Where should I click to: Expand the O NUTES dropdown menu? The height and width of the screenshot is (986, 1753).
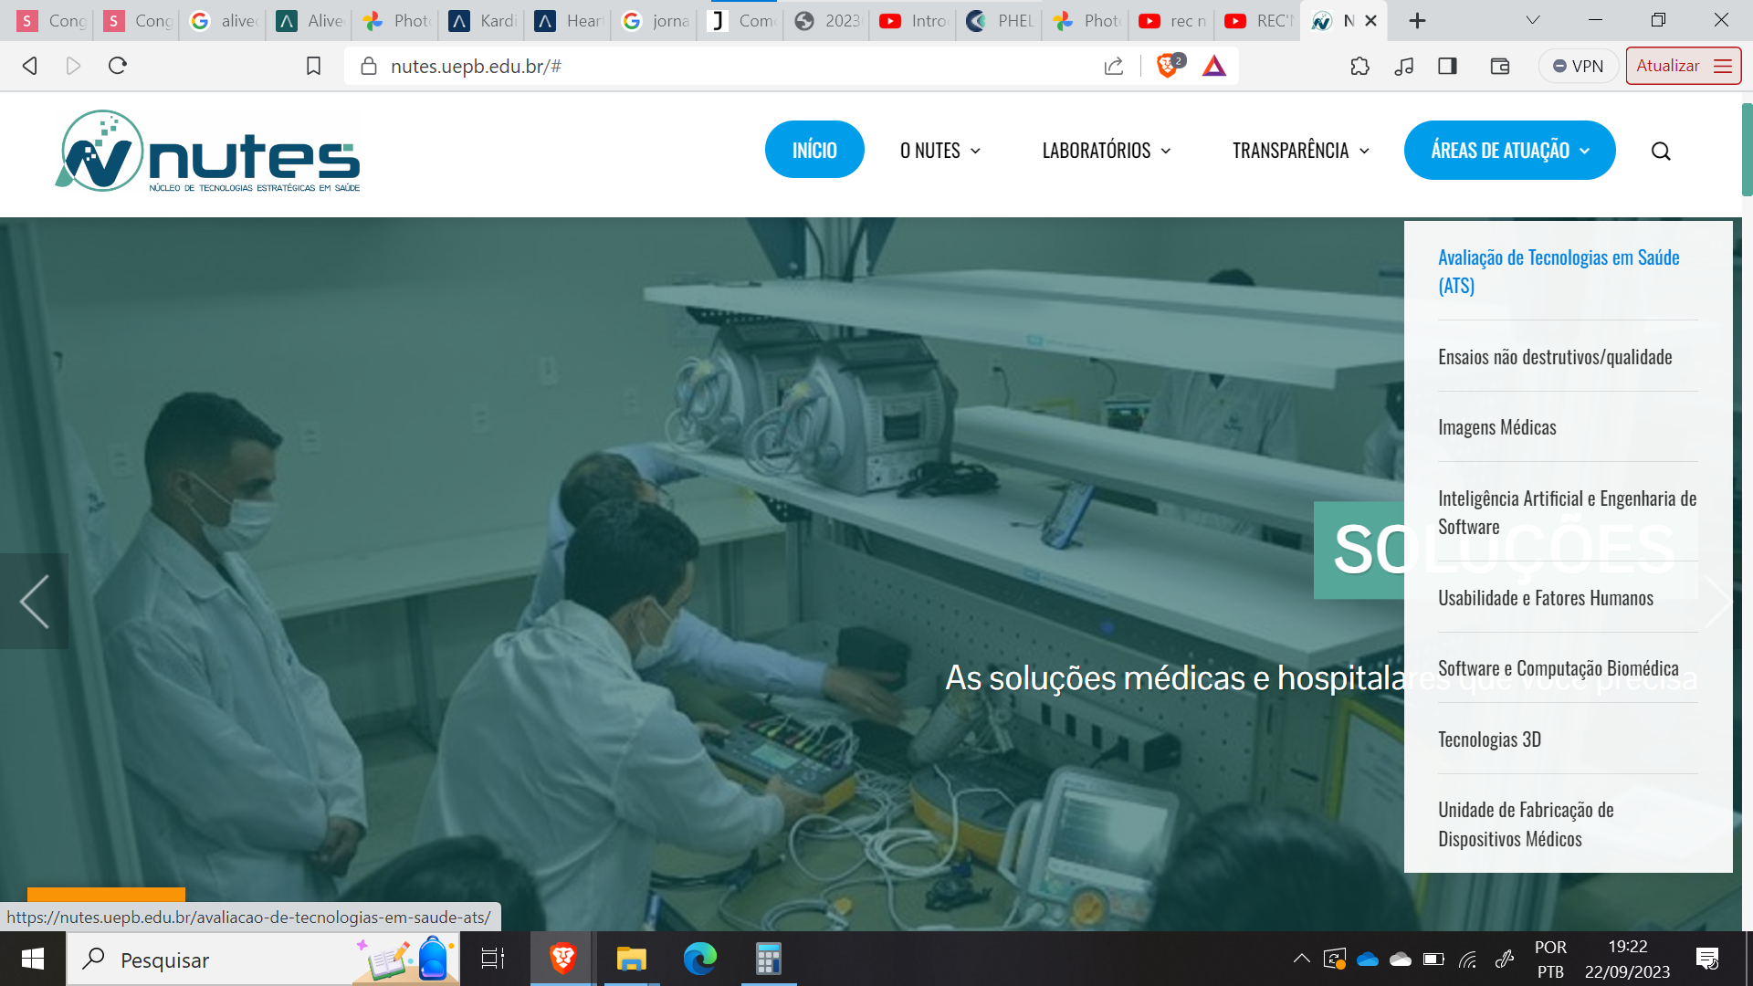tap(939, 151)
